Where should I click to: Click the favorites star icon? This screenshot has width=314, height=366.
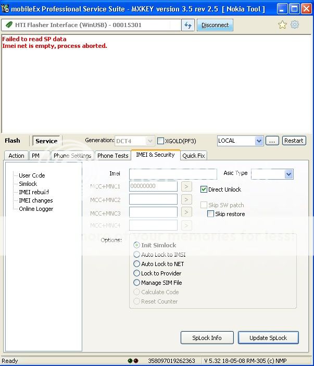(282, 24)
